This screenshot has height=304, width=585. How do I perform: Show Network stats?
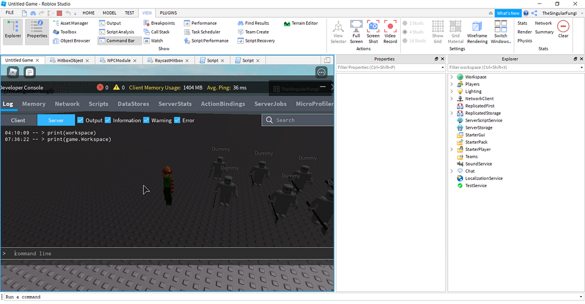(543, 23)
